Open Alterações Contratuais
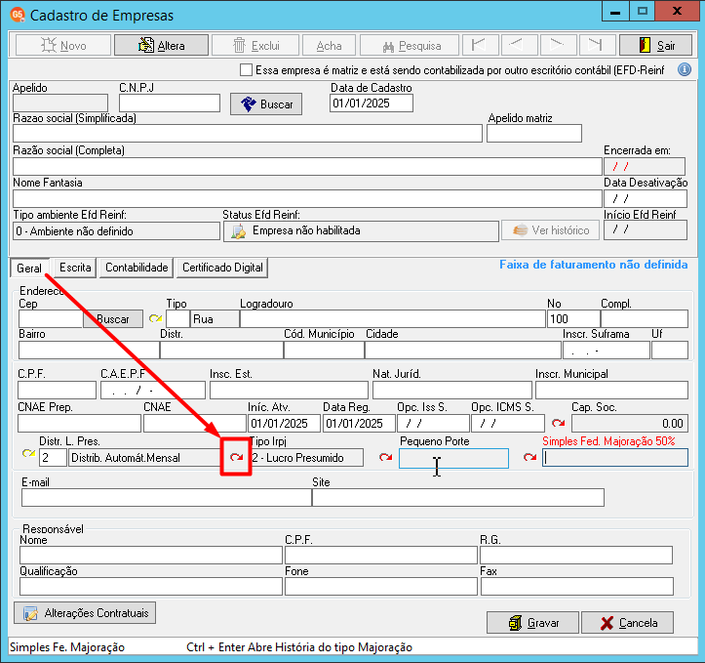Image resolution: width=705 pixels, height=663 pixels. tap(85, 613)
